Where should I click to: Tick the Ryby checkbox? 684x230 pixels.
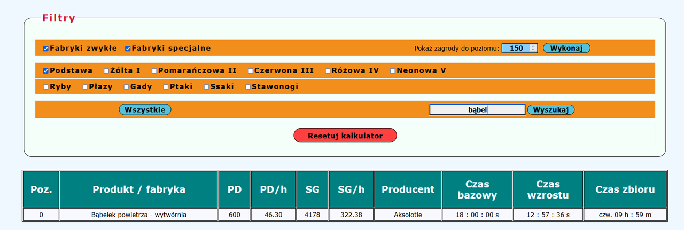(x=46, y=87)
